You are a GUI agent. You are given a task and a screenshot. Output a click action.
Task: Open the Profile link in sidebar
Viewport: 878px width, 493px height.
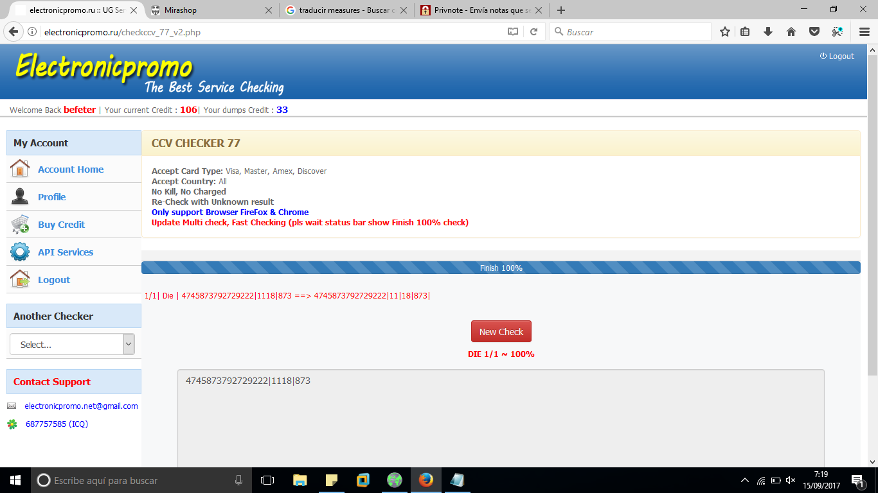point(52,197)
